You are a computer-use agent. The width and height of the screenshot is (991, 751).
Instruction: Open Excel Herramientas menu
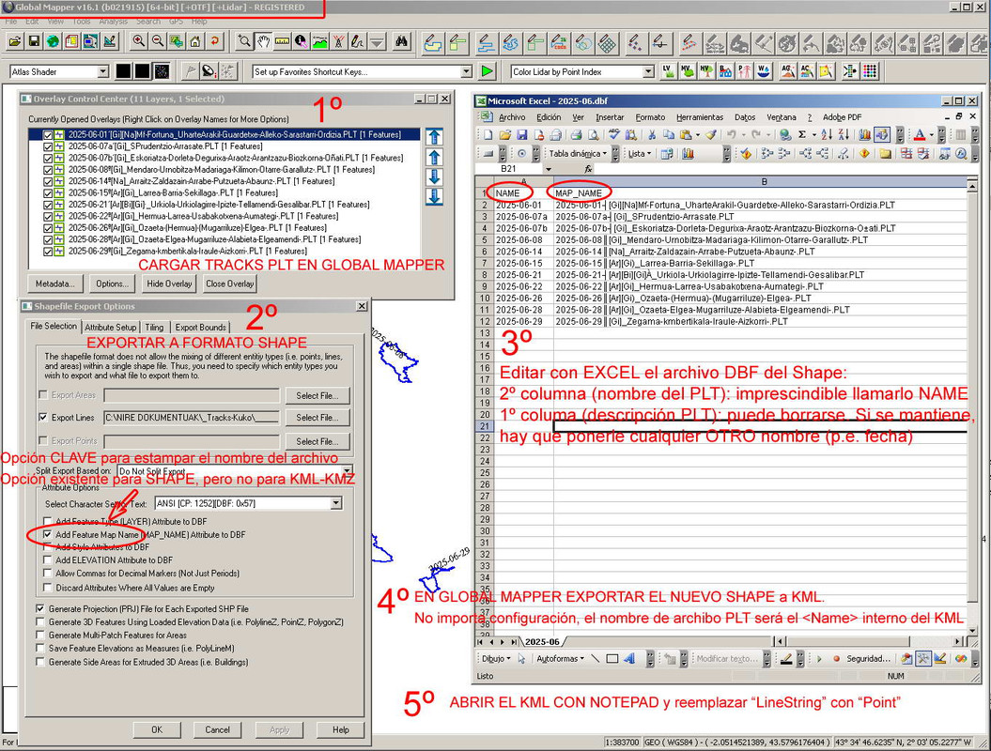point(700,116)
